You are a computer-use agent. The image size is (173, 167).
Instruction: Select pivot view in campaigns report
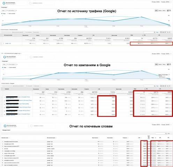click(x=170, y=86)
